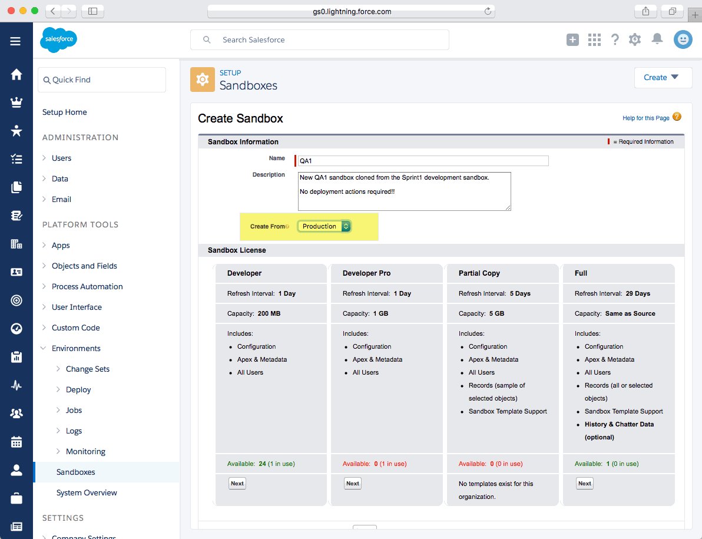This screenshot has height=539, width=702.
Task: Go to Setup Home
Action: coord(64,113)
